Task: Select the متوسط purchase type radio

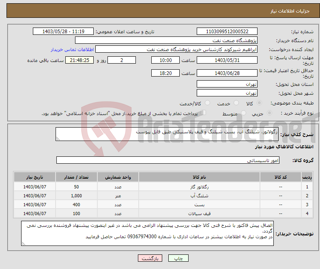Action: point(243,113)
